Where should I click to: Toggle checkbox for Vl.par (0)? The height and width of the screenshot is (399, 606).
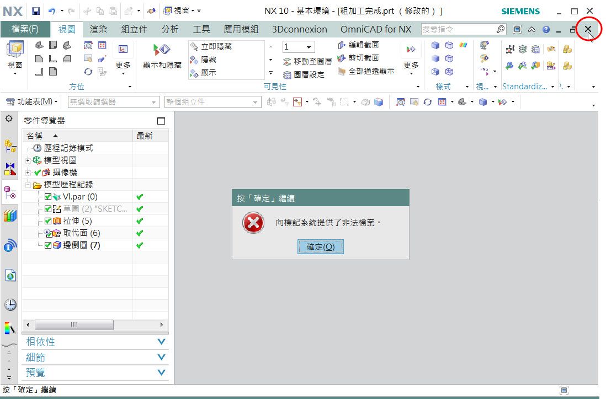coord(48,197)
